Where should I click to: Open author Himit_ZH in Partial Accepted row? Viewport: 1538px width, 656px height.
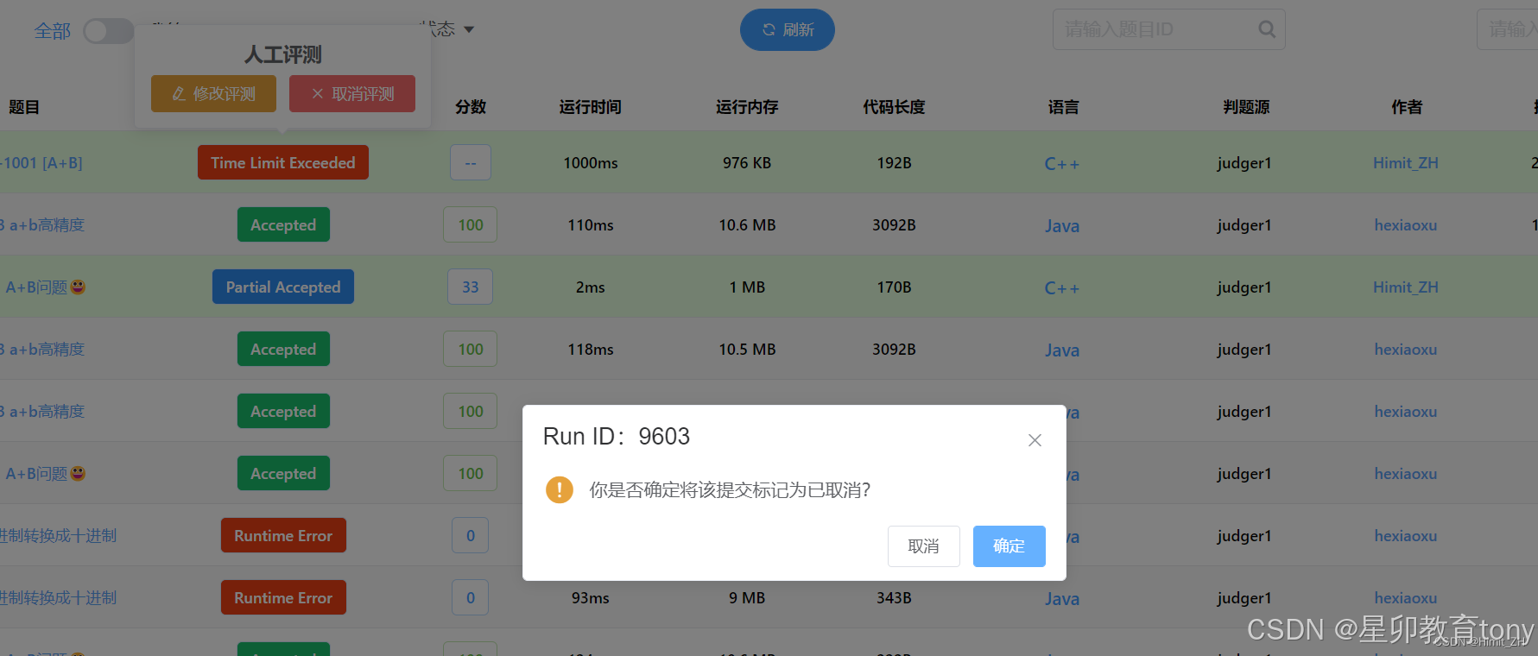1406,287
